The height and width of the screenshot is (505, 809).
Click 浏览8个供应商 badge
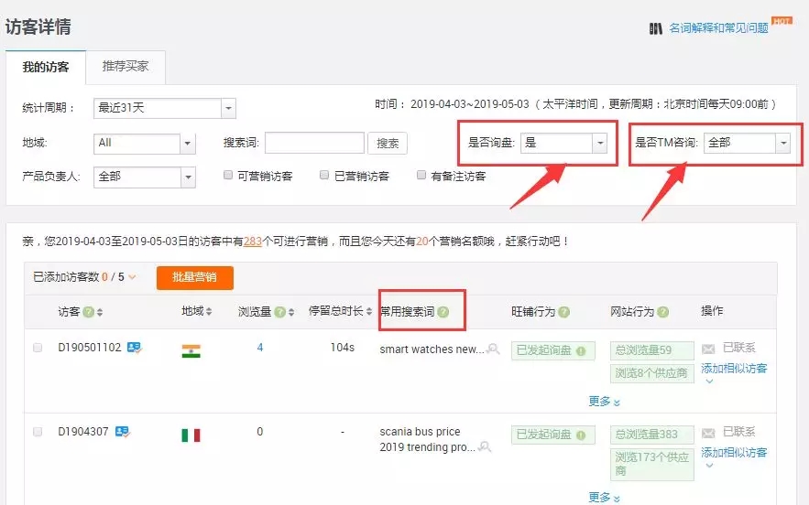652,373
